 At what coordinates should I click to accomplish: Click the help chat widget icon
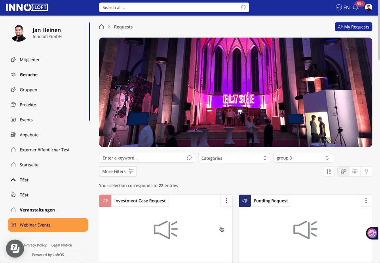pos(15,248)
